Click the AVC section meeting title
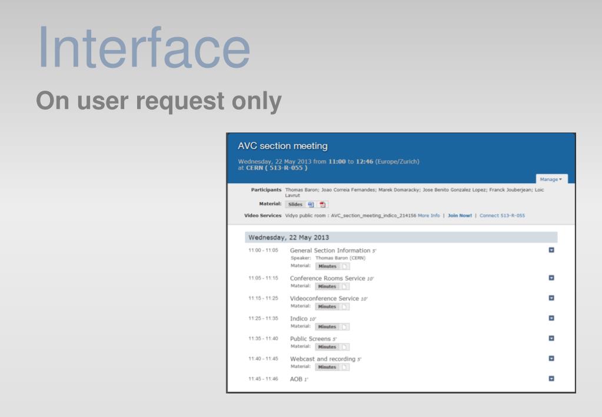Screen dimensions: 602x417 [x=282, y=146]
